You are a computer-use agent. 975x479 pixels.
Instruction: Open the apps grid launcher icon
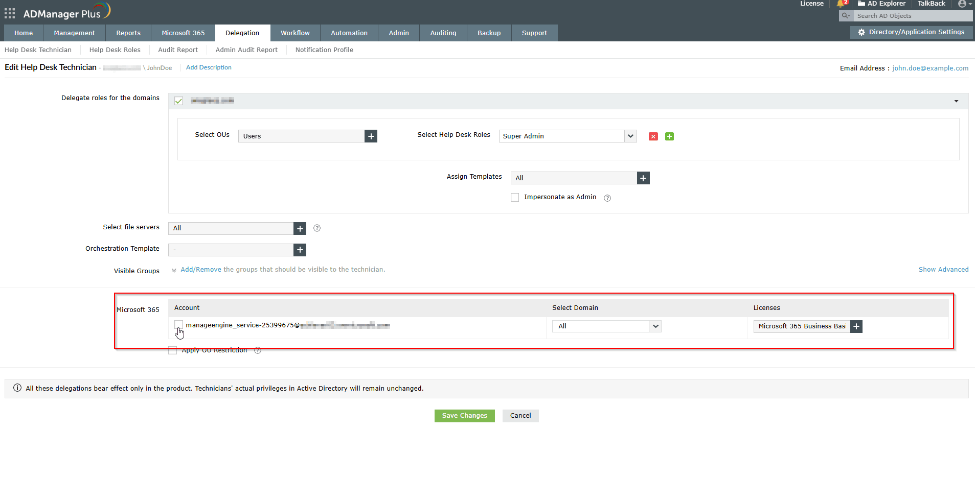pyautogui.click(x=10, y=13)
